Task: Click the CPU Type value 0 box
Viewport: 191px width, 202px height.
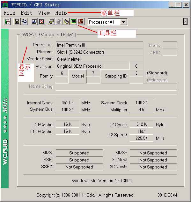Action: coord(136,66)
